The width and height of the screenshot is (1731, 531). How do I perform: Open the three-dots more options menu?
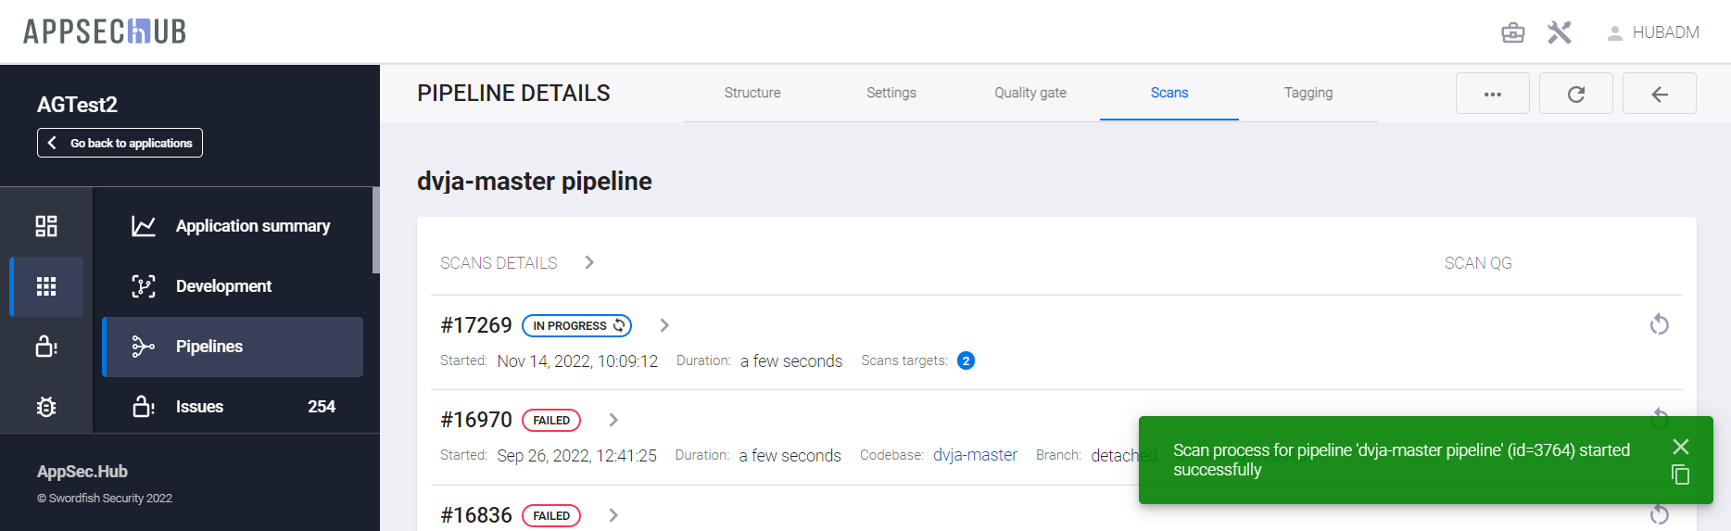(1492, 94)
